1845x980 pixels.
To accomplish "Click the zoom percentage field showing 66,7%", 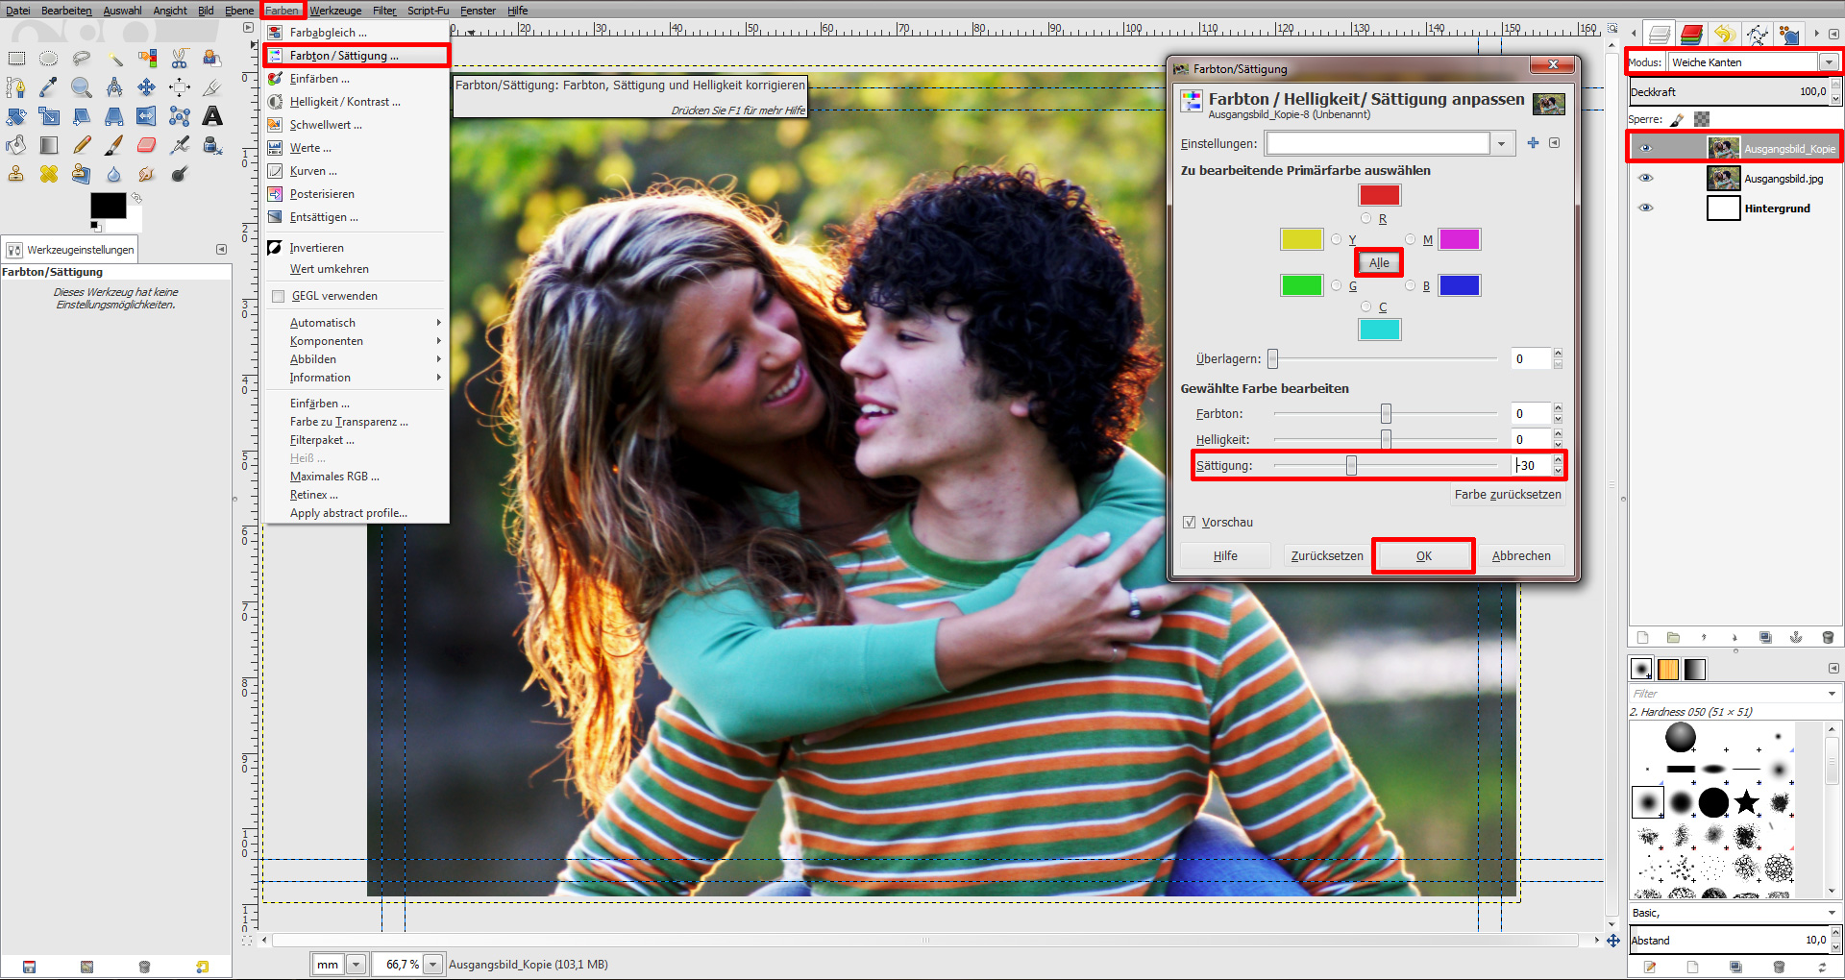I will (x=401, y=964).
